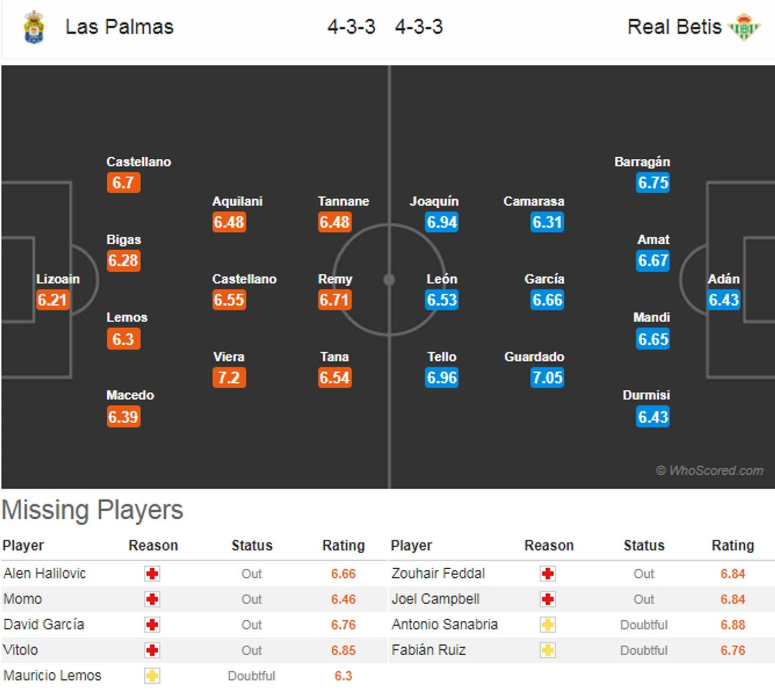Click Zouhair Feddal's red injury icon
The width and height of the screenshot is (775, 693).
[x=548, y=574]
